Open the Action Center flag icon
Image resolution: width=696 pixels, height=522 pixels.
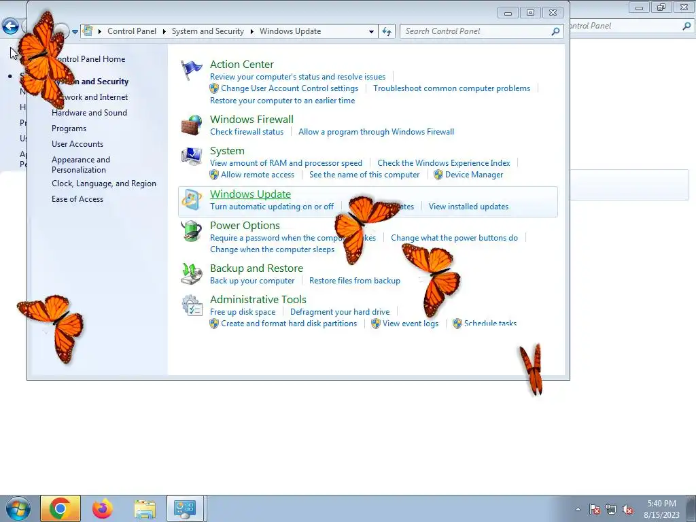(x=192, y=70)
